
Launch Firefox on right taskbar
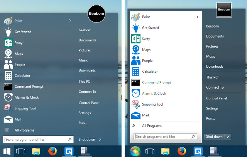pyautogui.click(x=182, y=151)
